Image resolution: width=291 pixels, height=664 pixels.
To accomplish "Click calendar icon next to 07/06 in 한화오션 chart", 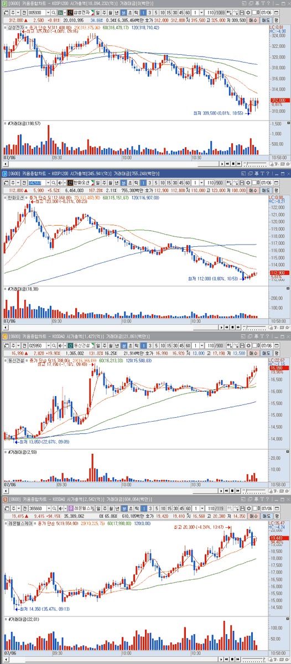I will tap(277, 182).
